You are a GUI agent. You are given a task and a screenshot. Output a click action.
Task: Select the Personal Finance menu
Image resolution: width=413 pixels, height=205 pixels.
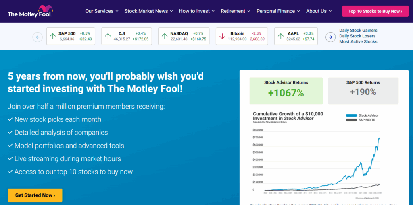tap(278, 11)
